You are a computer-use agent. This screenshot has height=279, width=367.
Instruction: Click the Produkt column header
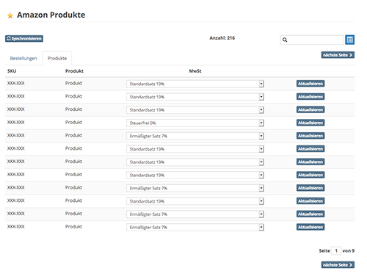74,71
